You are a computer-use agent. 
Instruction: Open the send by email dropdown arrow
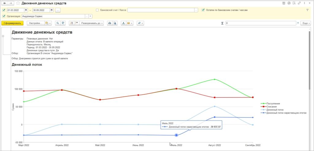pyautogui.click(x=132, y=23)
